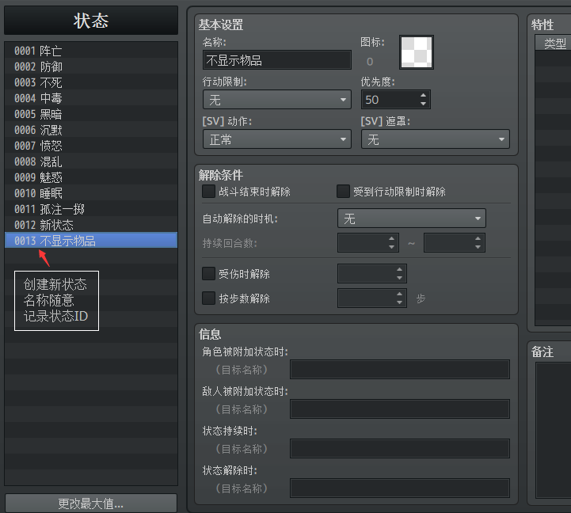Increase 优先度 with up arrow

[423, 96]
